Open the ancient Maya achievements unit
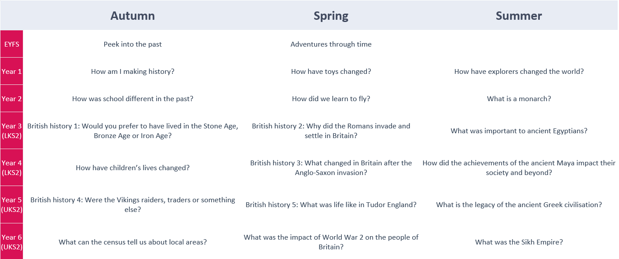The width and height of the screenshot is (619, 259). (519, 168)
